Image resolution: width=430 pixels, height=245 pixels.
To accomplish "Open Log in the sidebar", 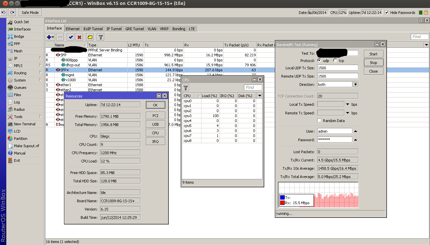I will (17, 102).
